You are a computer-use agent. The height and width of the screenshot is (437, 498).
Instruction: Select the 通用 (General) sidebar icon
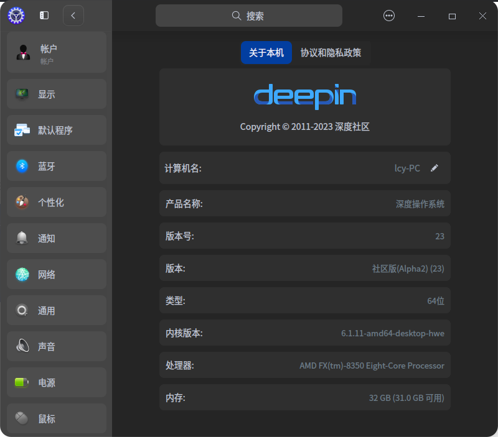point(21,310)
